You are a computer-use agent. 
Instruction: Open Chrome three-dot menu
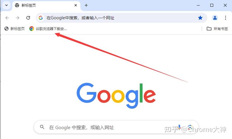[225, 18]
